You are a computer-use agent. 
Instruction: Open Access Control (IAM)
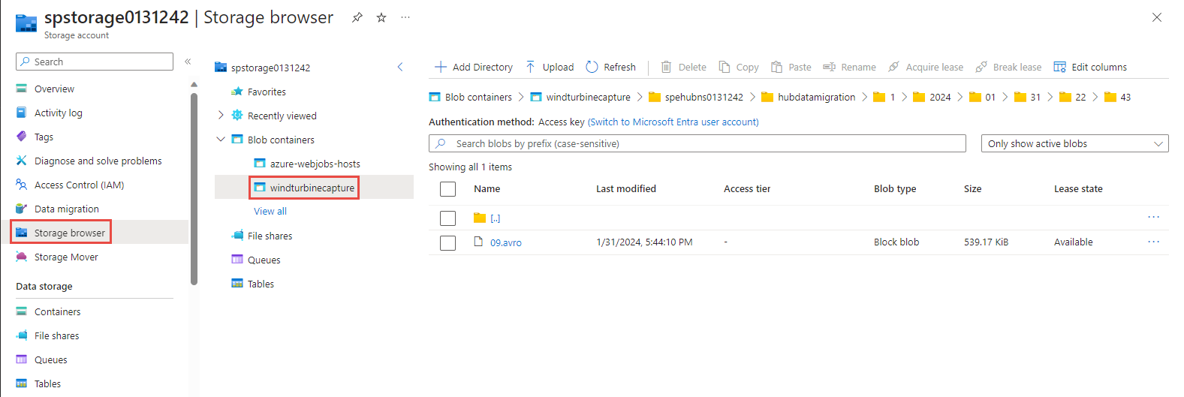click(x=79, y=185)
